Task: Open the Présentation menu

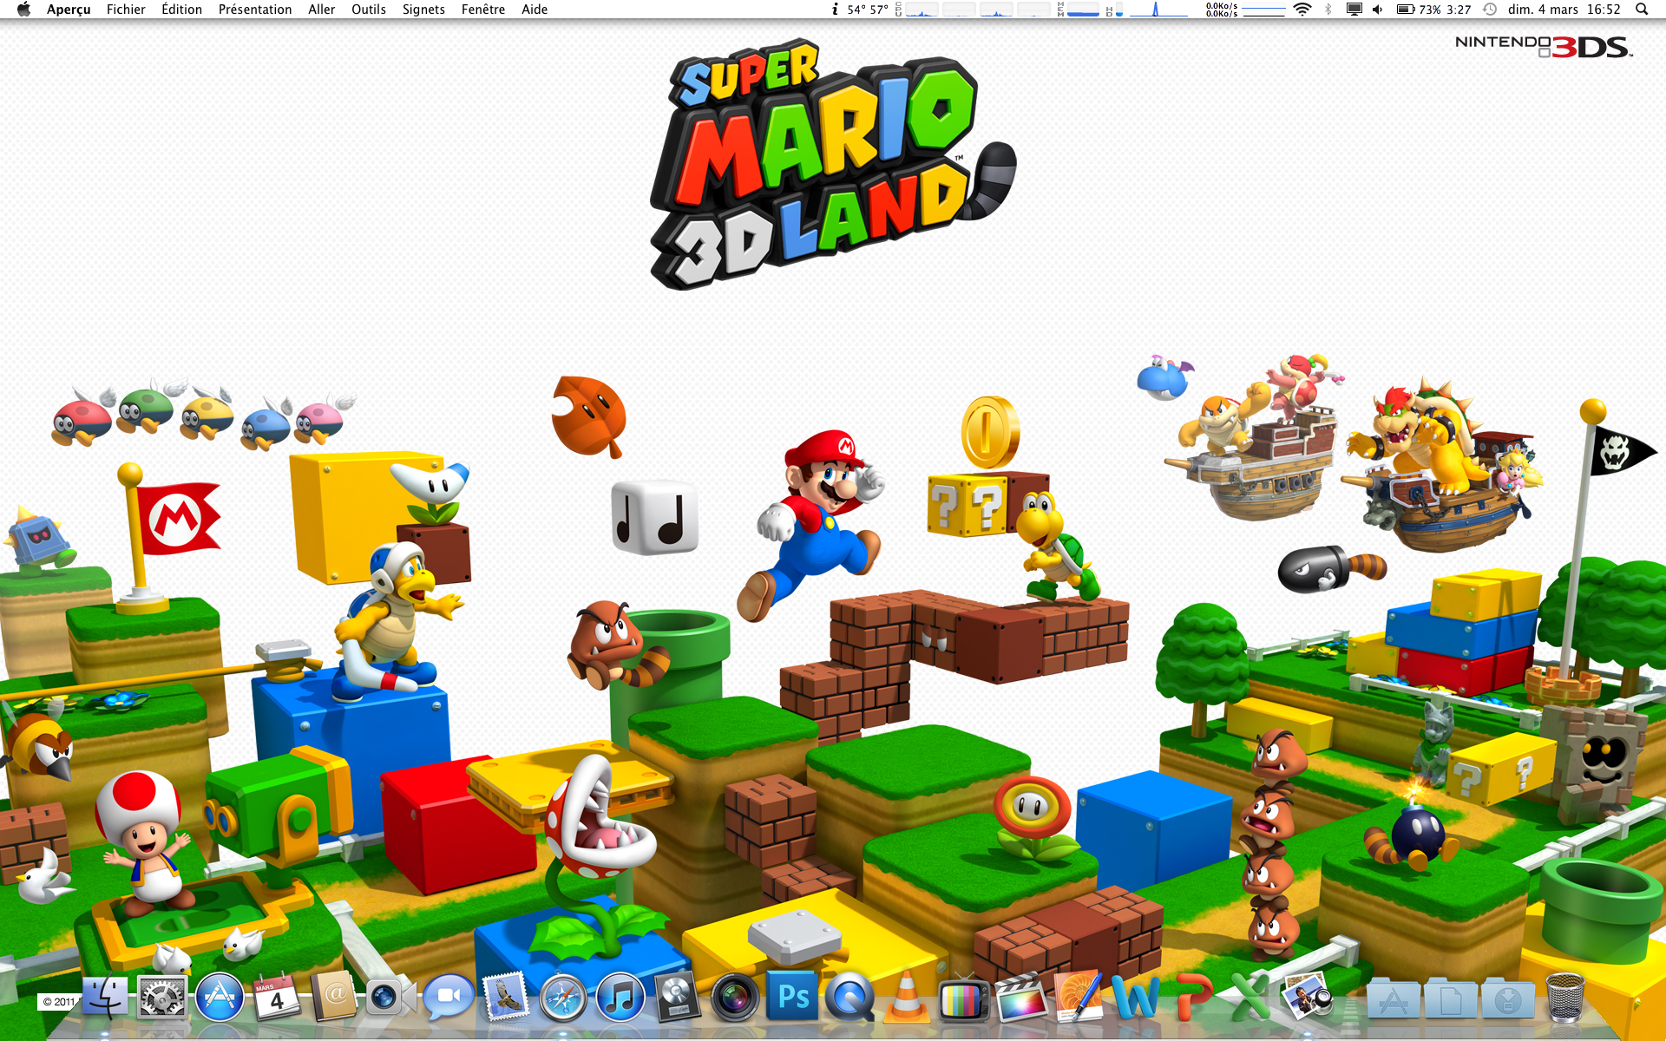Action: pyautogui.click(x=255, y=10)
